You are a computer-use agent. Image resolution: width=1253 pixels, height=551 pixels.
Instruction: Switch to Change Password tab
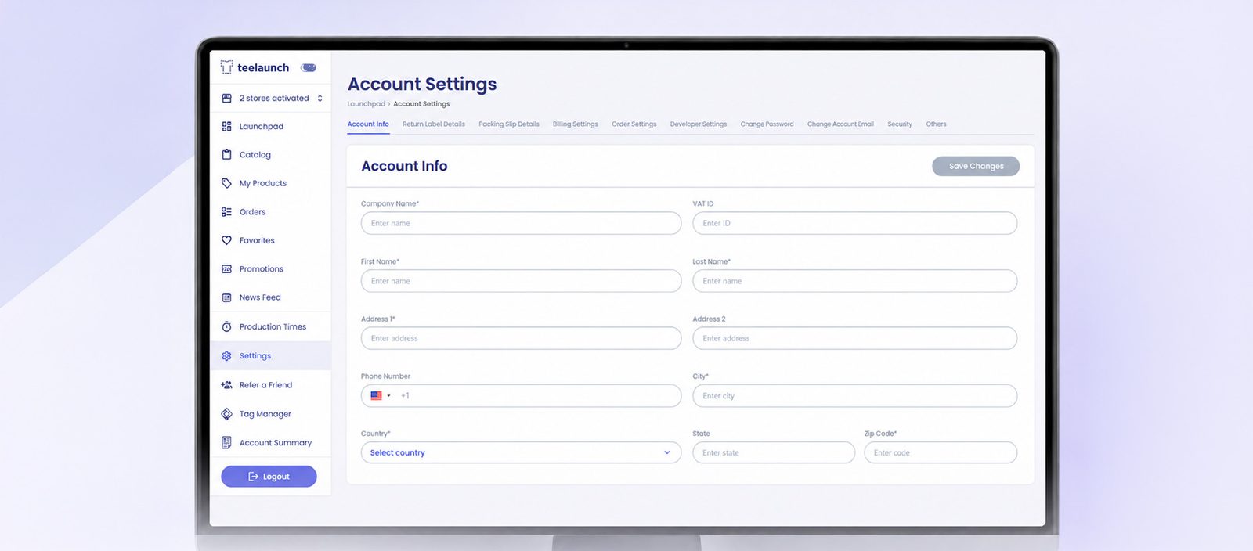(767, 124)
